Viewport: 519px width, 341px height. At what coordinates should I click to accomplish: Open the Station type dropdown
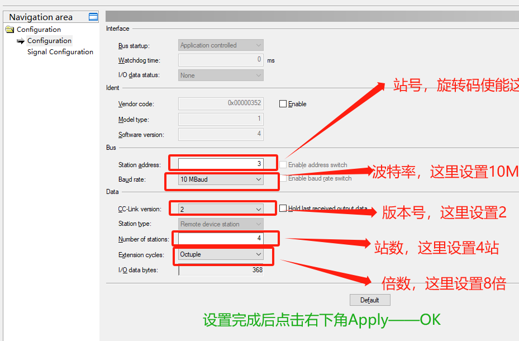pos(221,224)
